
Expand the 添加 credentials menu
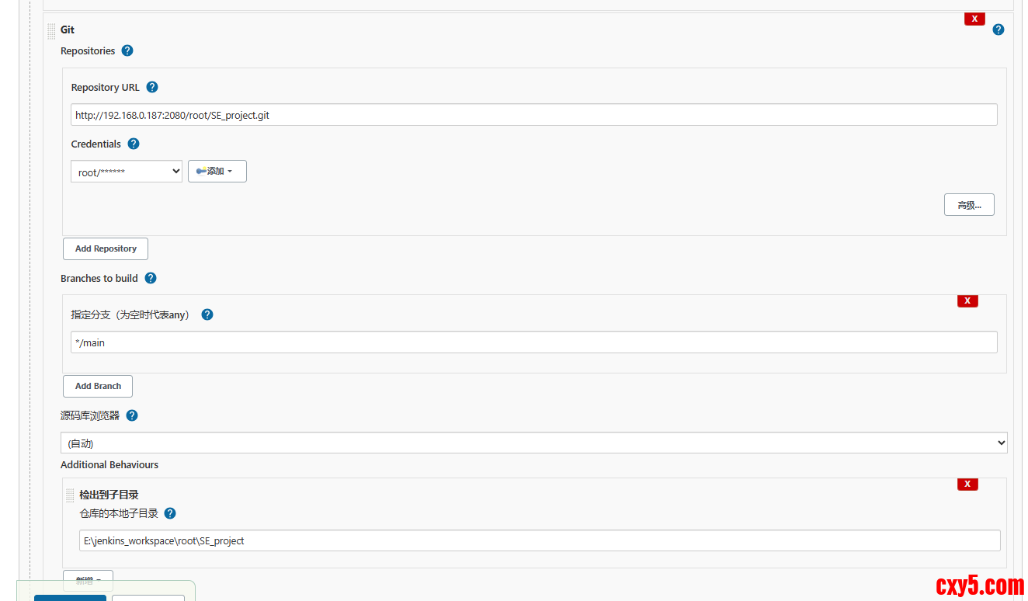click(217, 172)
